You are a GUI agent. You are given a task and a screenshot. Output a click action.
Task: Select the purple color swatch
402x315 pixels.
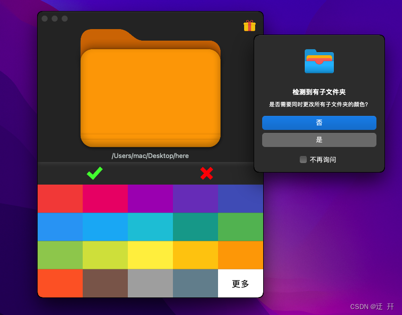point(150,198)
